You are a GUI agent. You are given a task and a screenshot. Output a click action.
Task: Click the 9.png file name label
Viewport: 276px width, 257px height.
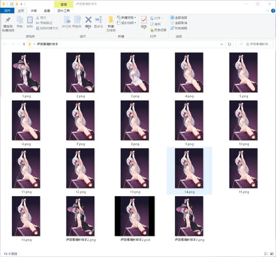coord(190,144)
